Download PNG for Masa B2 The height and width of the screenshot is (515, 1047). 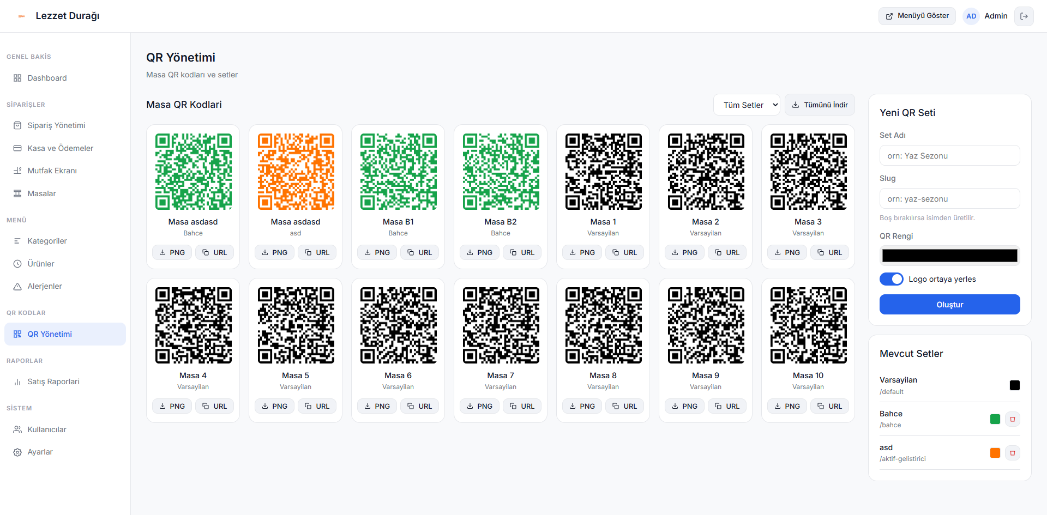pos(479,252)
